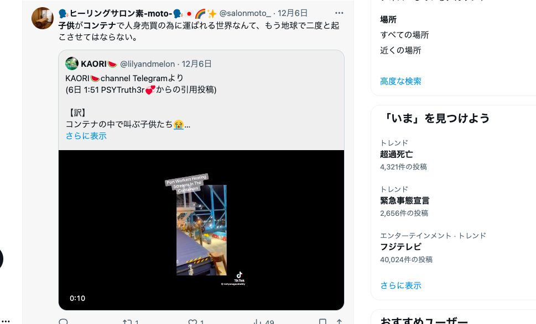Screen dimensions: 536x324
Task: Select the すべての場所 location option
Action: click(404, 35)
